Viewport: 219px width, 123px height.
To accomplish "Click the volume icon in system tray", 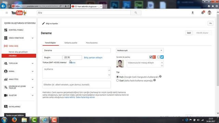I will [x=198, y=120].
